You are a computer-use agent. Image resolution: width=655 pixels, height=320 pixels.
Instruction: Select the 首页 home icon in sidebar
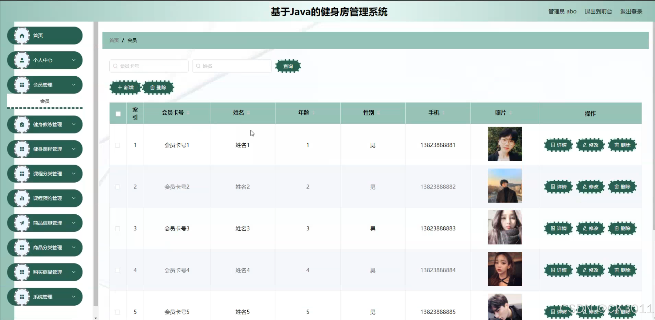pyautogui.click(x=22, y=35)
